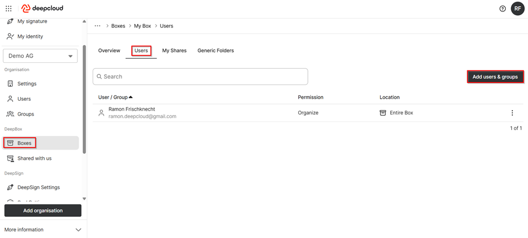Open the help question mark icon
Image resolution: width=528 pixels, height=238 pixels.
[502, 9]
